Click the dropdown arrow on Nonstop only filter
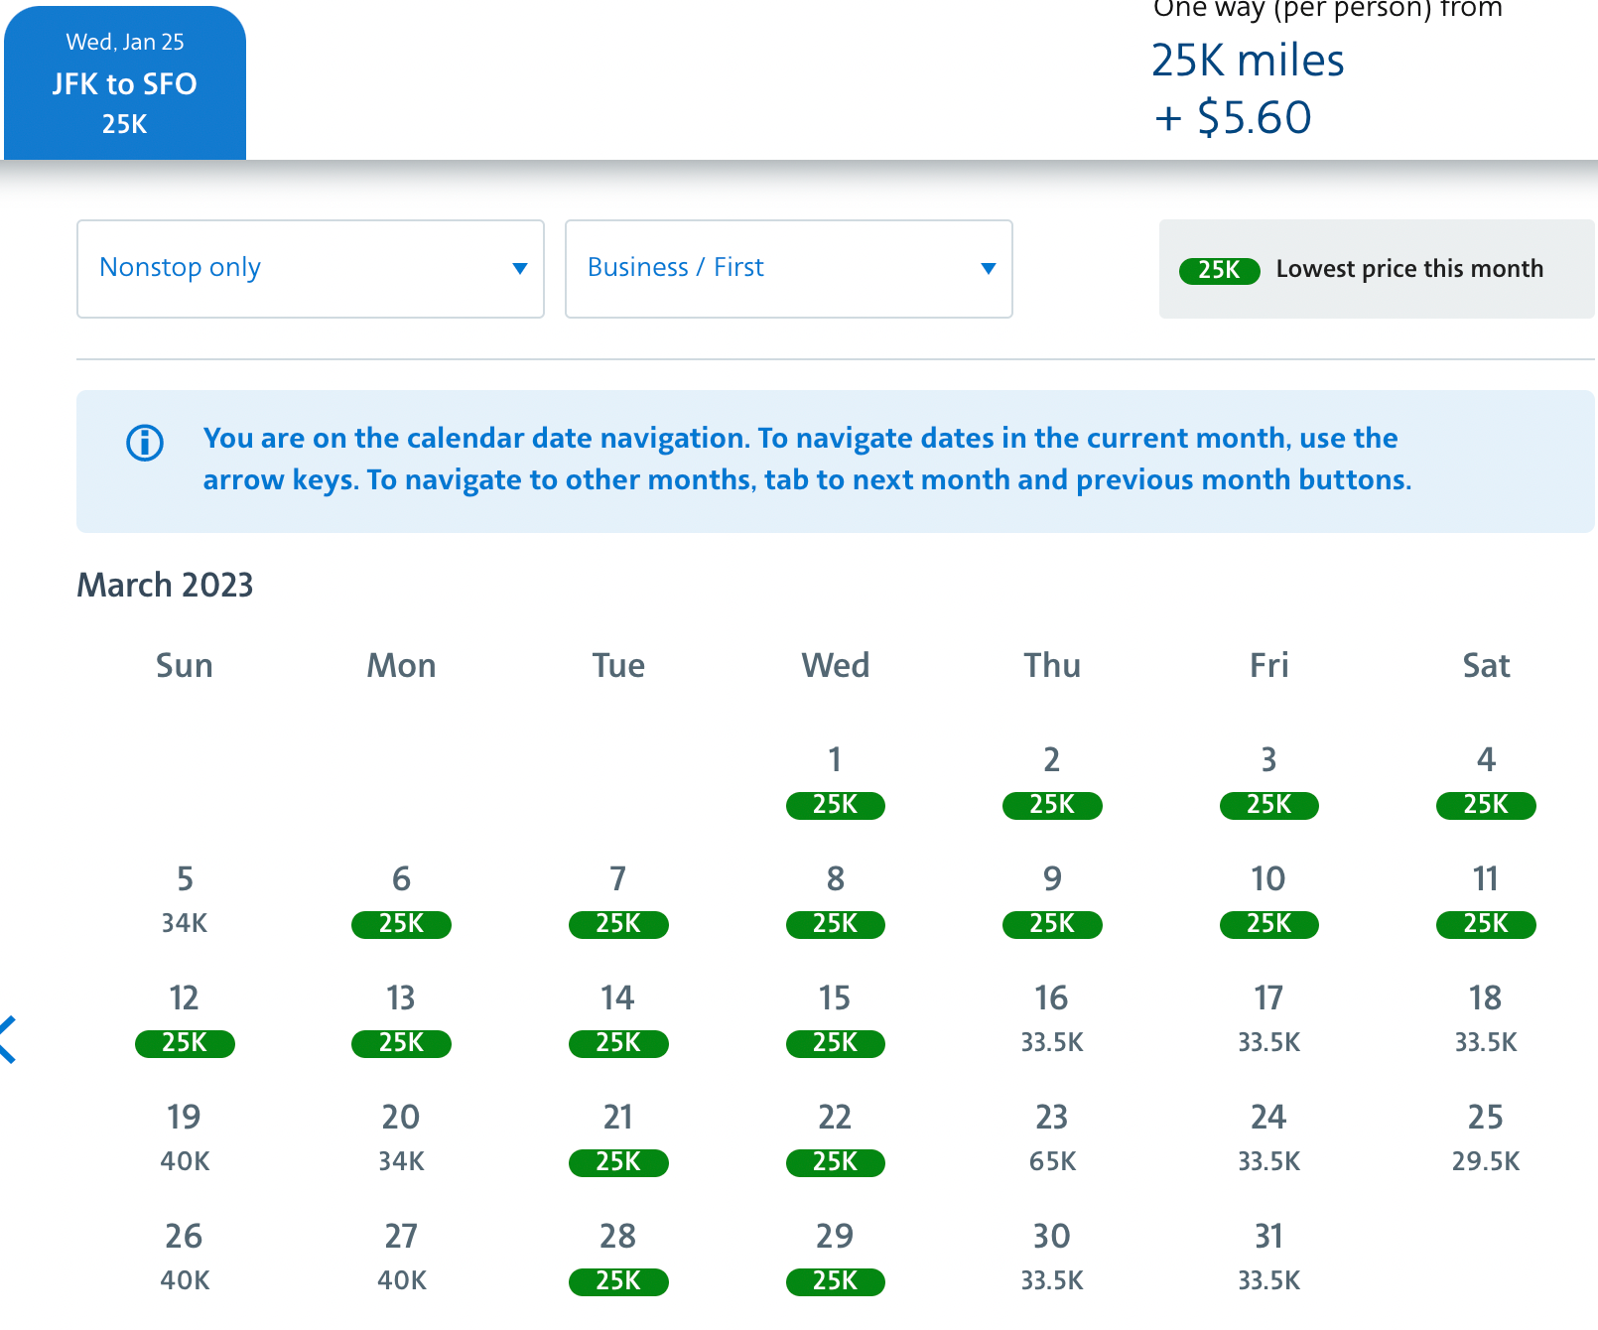 [x=520, y=269]
